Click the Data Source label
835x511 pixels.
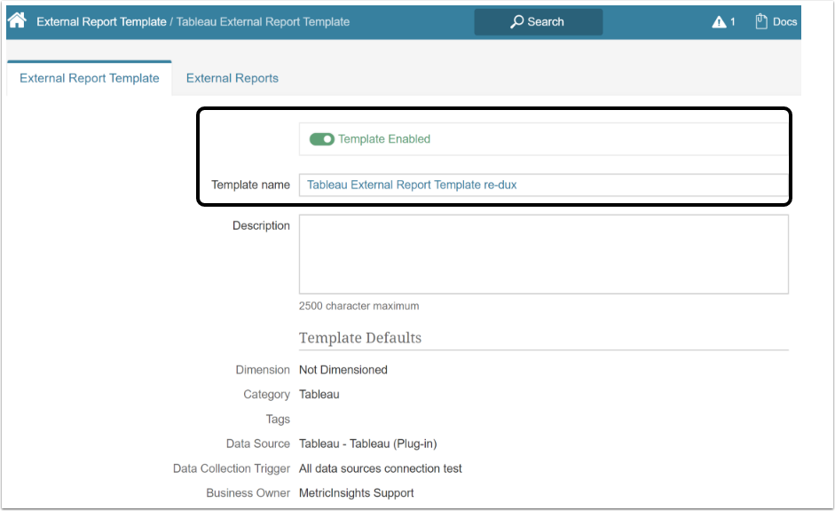tap(257, 444)
